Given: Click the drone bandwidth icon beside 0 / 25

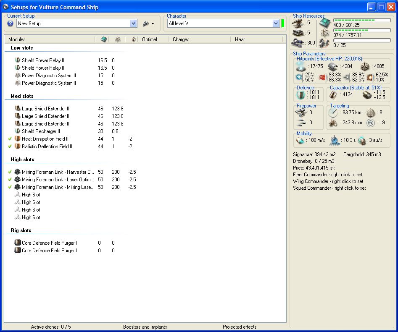Looking at the screenshot, I should tap(324, 43).
